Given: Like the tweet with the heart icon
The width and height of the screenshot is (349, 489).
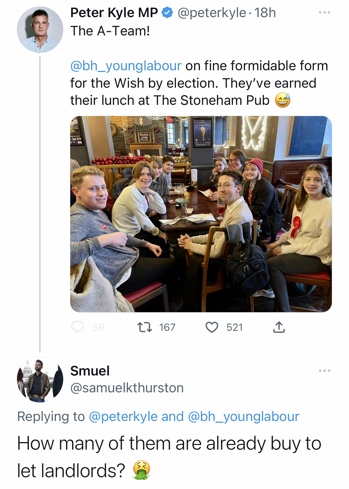Looking at the screenshot, I should click(x=212, y=327).
